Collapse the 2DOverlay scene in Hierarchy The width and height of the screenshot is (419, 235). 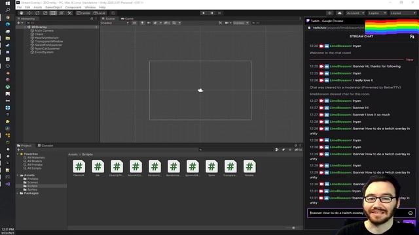(26, 27)
